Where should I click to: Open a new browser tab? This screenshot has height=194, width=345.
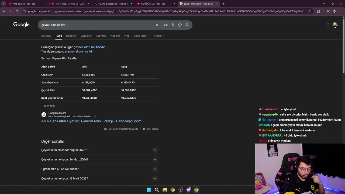point(223,4)
